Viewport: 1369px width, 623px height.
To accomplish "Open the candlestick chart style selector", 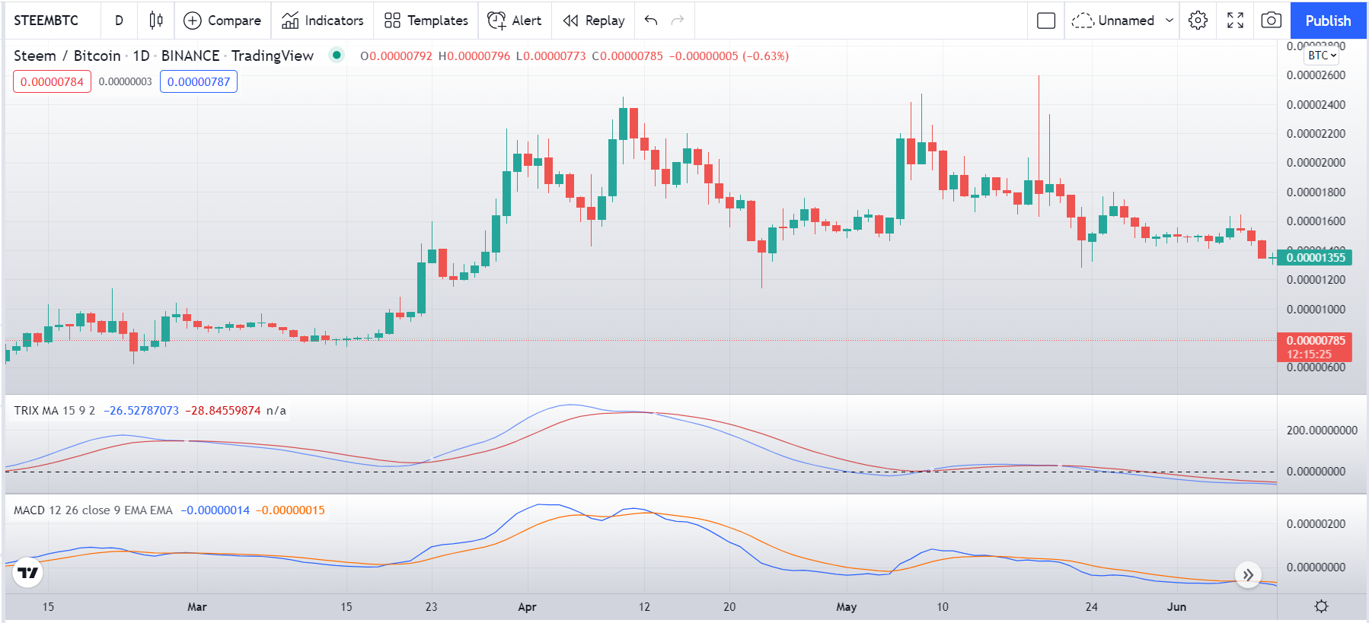I will coord(156,21).
